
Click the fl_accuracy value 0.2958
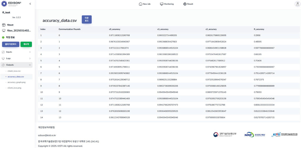257,35
